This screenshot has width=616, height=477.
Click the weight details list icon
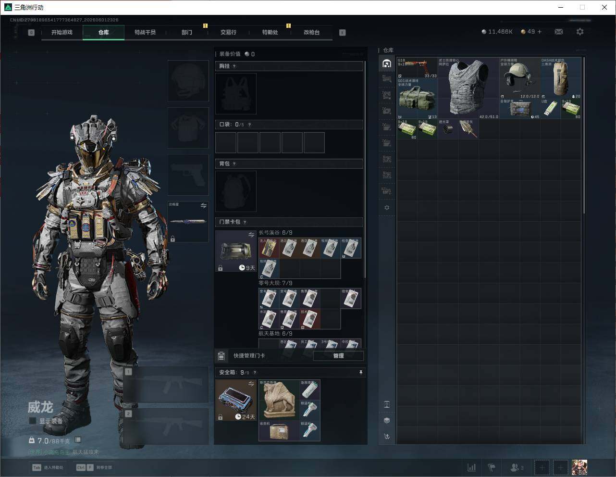pyautogui.click(x=78, y=440)
